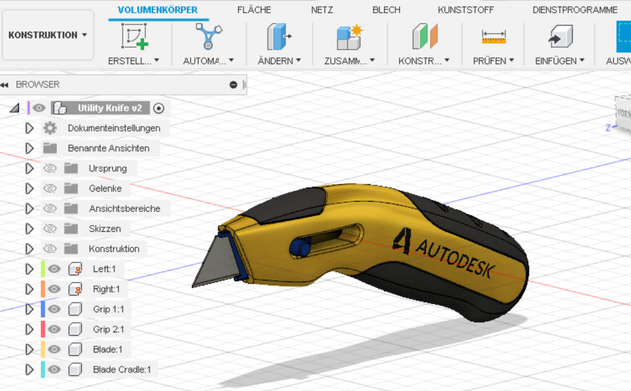Hide the Blade Cradle:1 component

pyautogui.click(x=54, y=369)
